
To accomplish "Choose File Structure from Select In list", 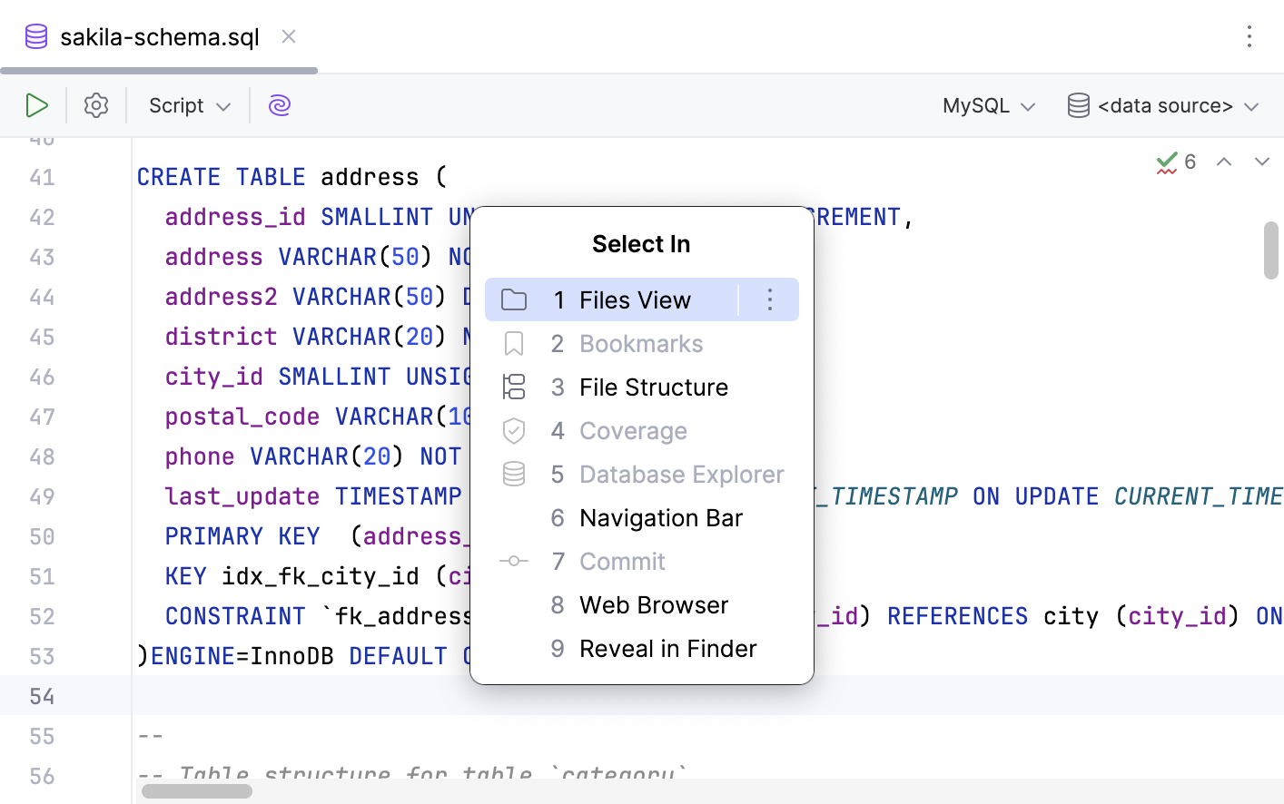I will [653, 387].
